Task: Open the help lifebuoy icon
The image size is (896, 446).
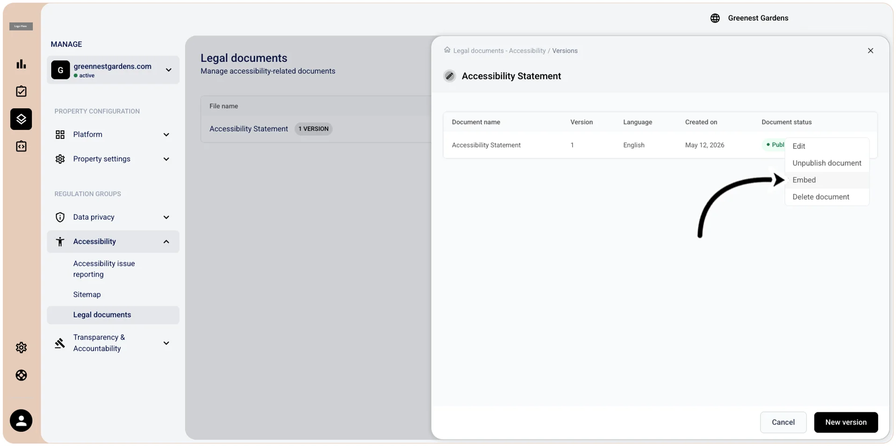Action: point(21,375)
